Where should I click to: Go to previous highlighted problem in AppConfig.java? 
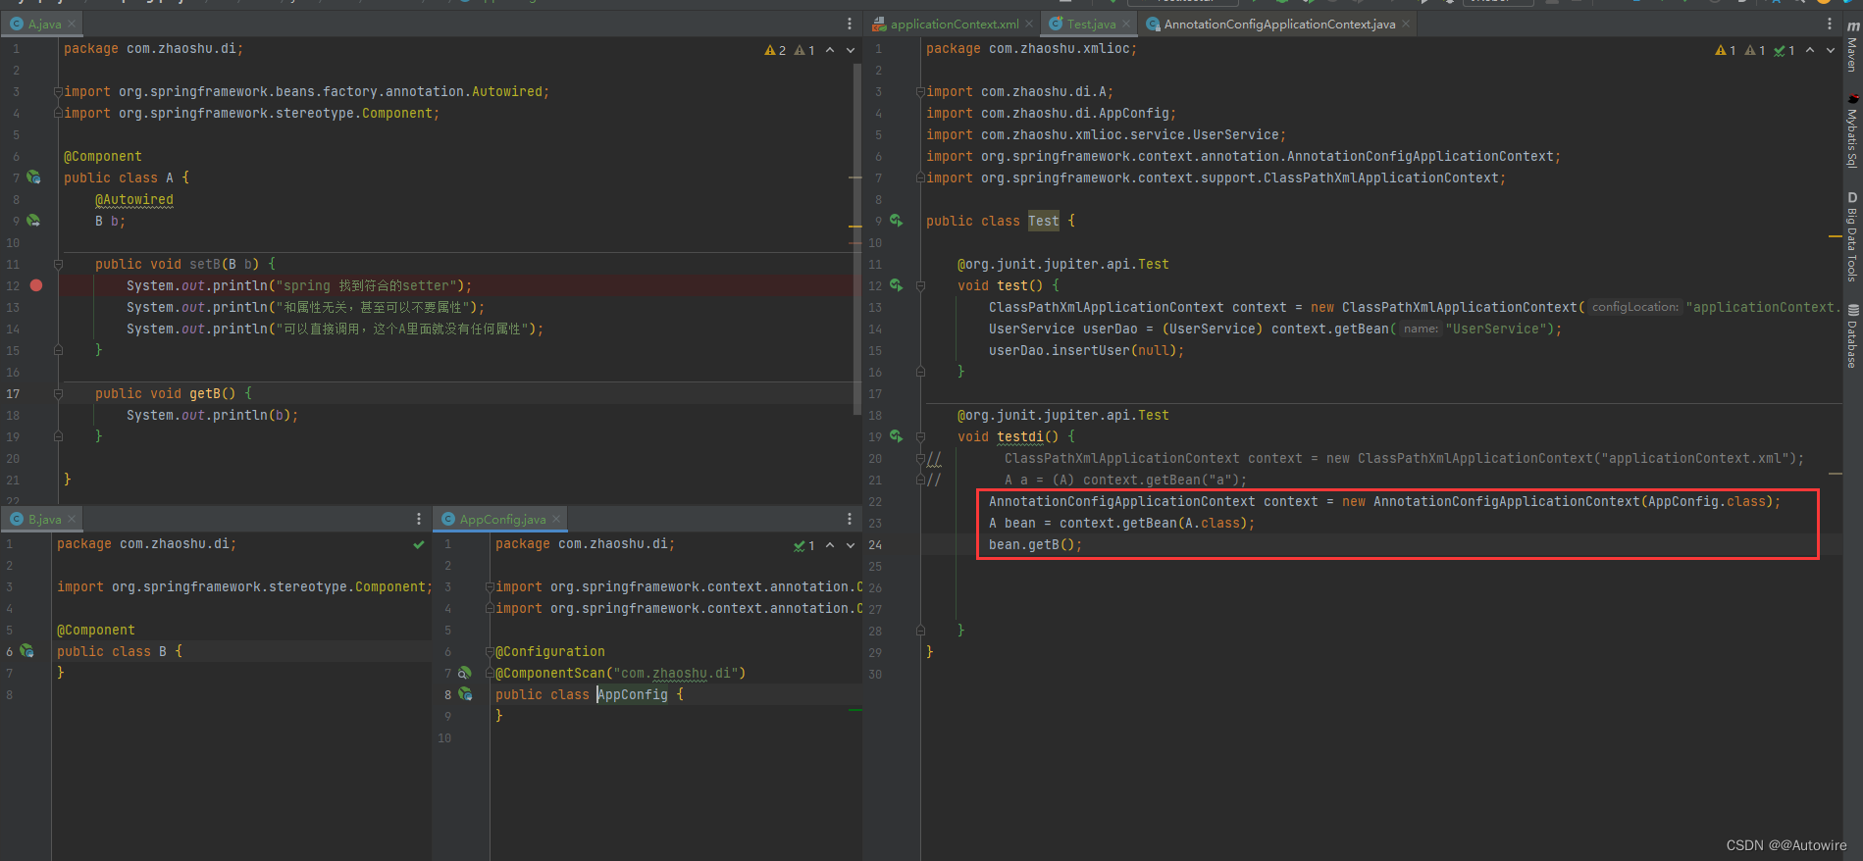pyautogui.click(x=830, y=545)
